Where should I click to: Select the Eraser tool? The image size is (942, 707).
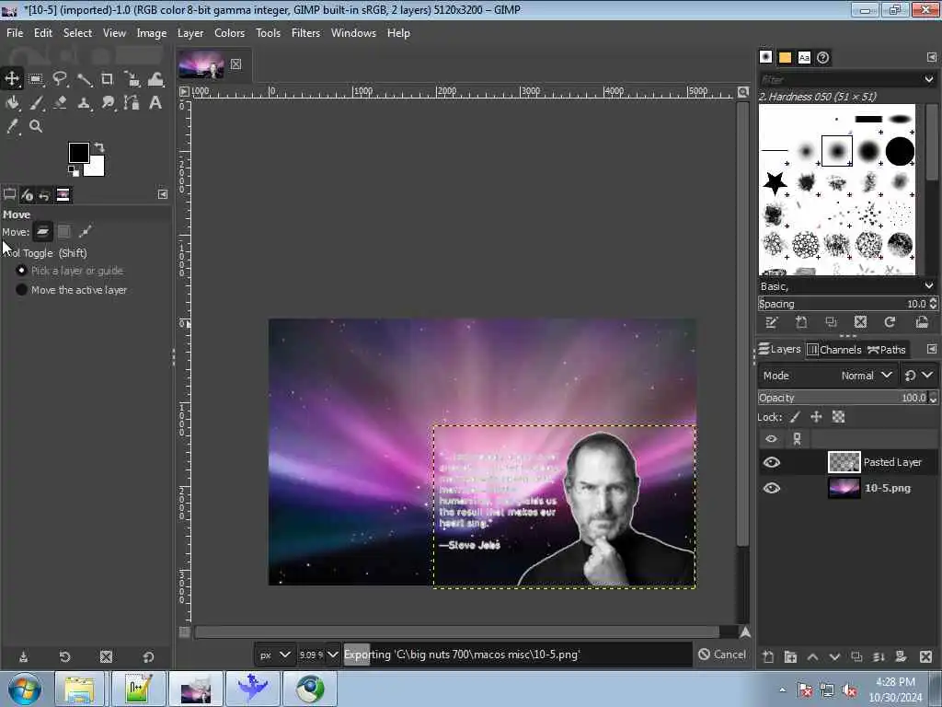click(x=60, y=103)
